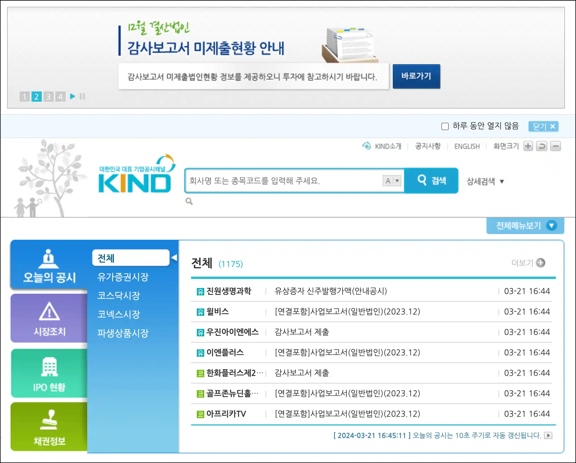576x463 pixels.
Task: Play the banner slideshow
Action: (73, 96)
